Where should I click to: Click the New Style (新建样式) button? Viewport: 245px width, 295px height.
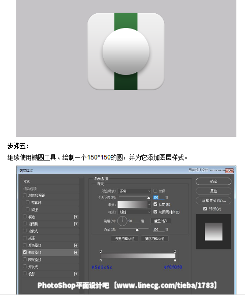click(x=213, y=201)
